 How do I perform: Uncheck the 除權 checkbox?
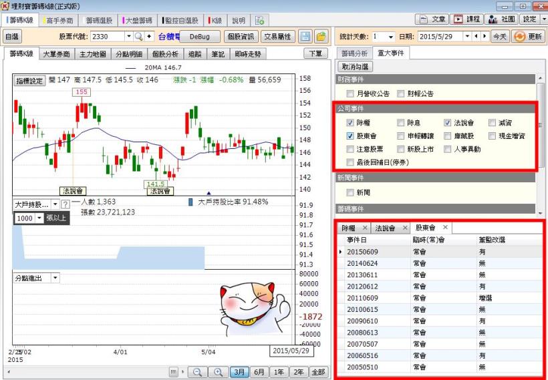coord(350,123)
